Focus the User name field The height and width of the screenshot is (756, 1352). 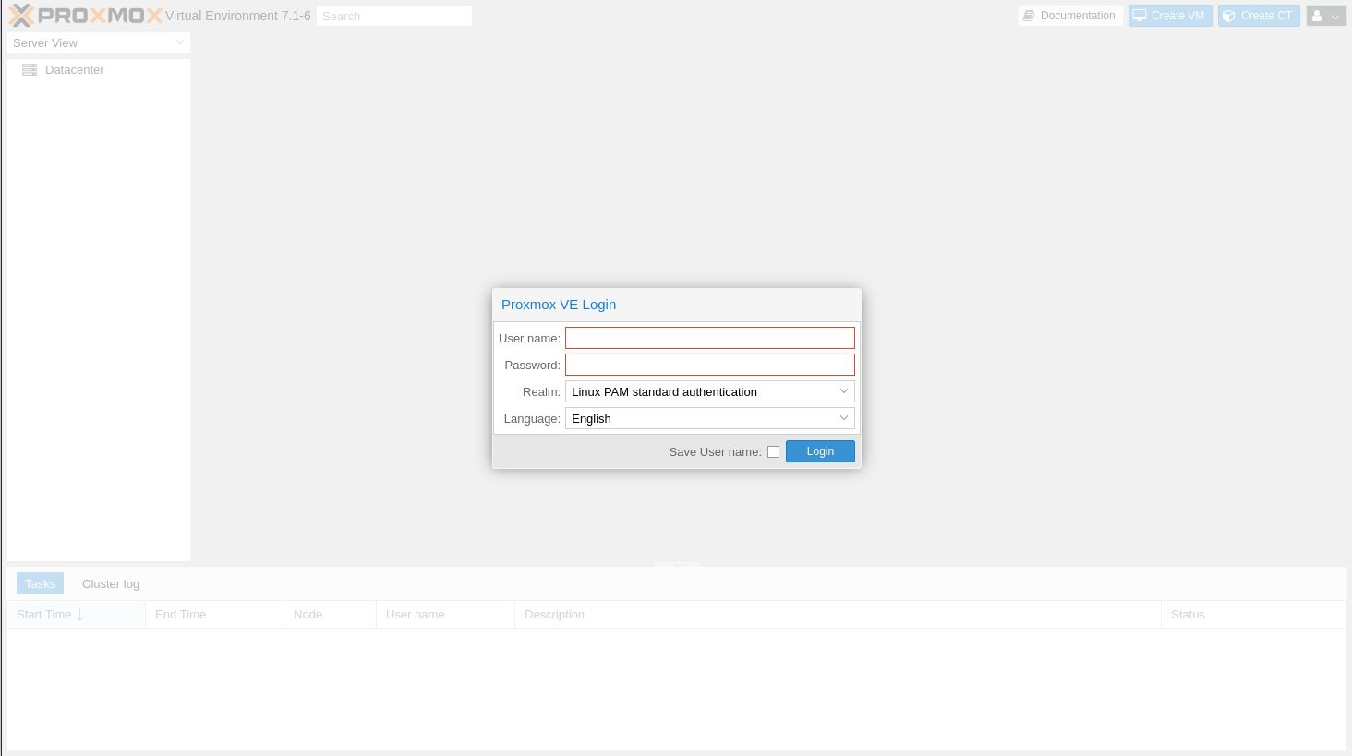point(709,338)
